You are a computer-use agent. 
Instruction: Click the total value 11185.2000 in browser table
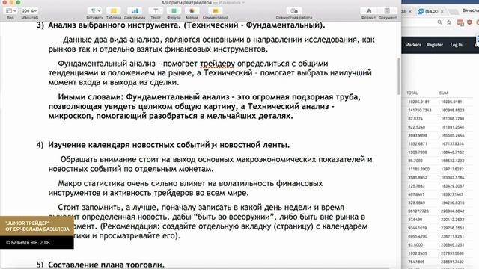click(418, 169)
